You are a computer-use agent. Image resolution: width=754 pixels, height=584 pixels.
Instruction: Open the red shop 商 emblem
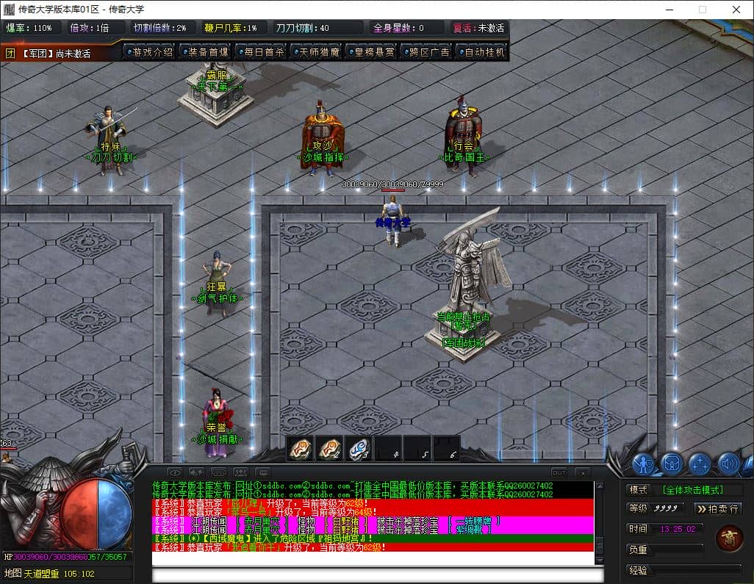coord(729,538)
